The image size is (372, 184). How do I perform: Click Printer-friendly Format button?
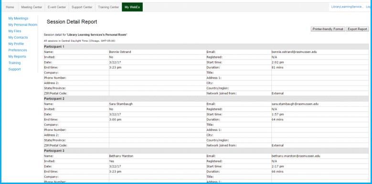pos(328,29)
